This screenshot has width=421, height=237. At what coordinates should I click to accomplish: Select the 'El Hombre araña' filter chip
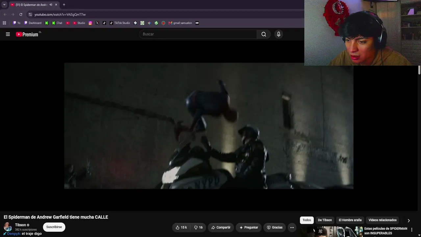click(350, 220)
